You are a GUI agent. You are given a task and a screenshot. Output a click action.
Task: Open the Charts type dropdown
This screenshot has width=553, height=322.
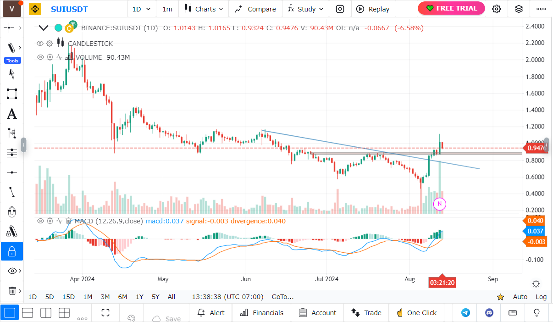pos(204,9)
